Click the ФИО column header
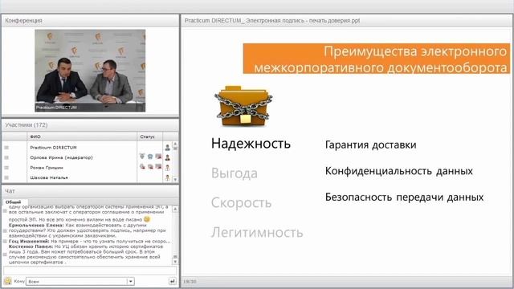Image resolution: width=514 pixels, height=289 pixels. coord(82,136)
